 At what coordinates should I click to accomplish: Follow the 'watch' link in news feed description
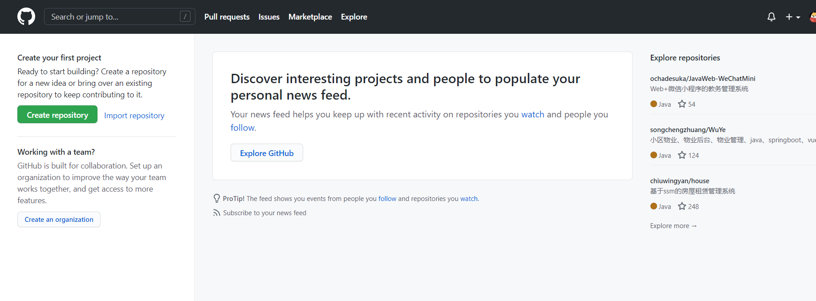click(x=533, y=114)
